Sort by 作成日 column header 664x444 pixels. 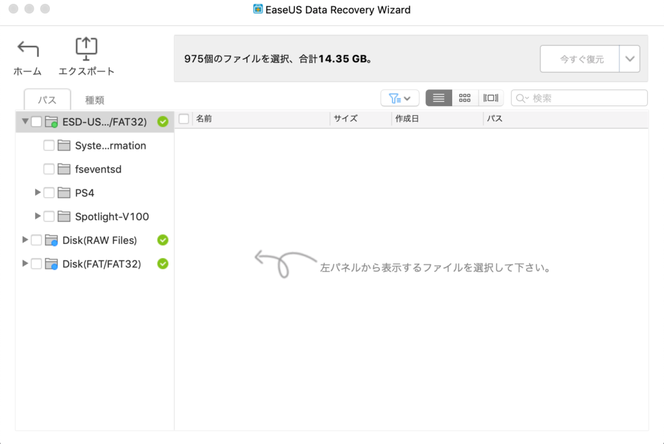click(x=437, y=119)
